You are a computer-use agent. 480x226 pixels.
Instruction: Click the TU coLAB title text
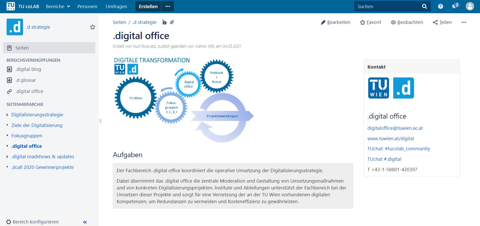(29, 6)
